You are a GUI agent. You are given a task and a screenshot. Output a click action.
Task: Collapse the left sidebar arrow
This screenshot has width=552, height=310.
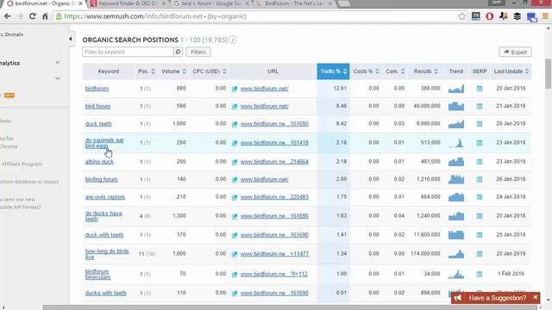pos(71,39)
